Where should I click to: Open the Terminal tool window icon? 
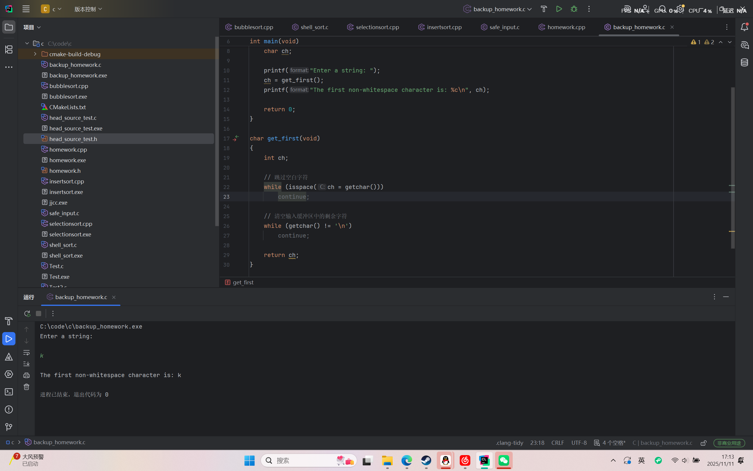pyautogui.click(x=9, y=392)
